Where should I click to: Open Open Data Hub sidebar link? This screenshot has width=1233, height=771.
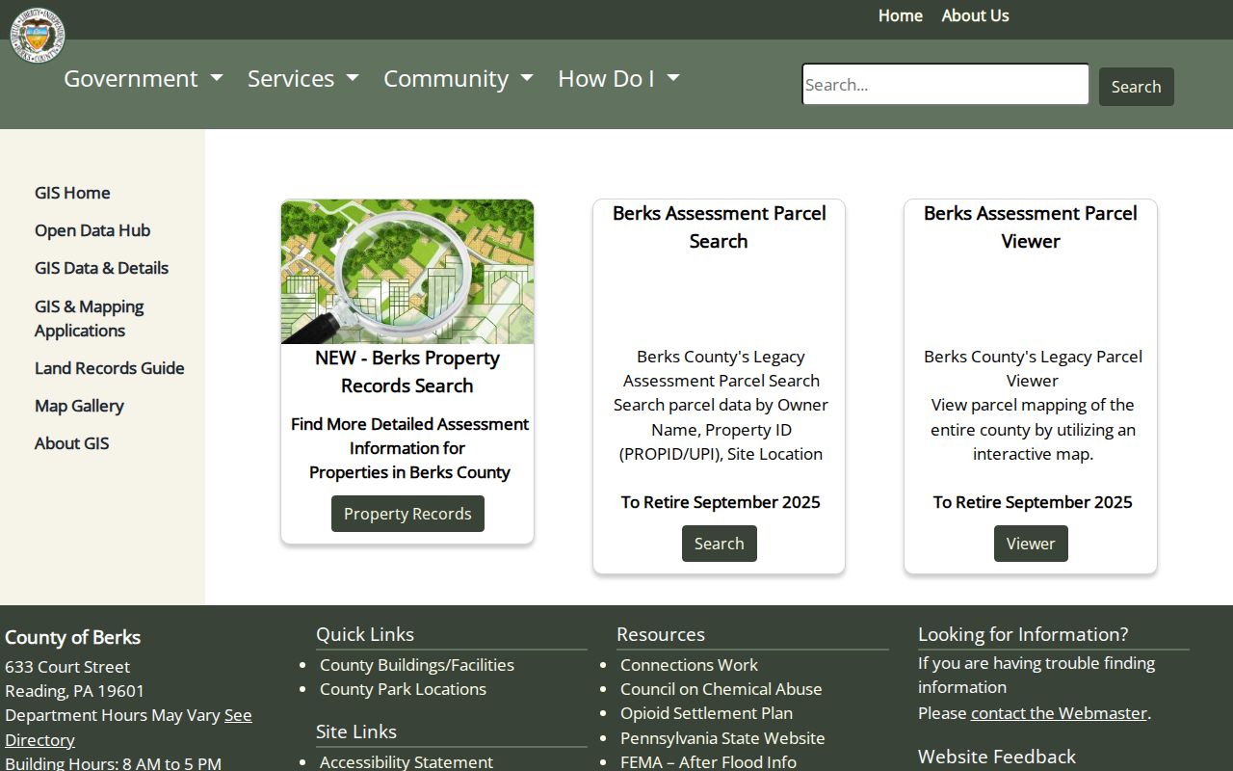[92, 230]
